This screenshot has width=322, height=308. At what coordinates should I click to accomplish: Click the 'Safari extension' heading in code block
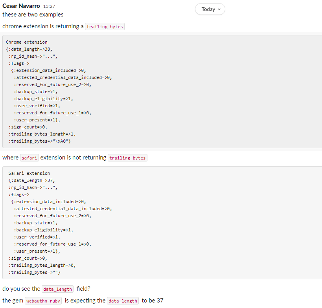pyautogui.click(x=29, y=173)
